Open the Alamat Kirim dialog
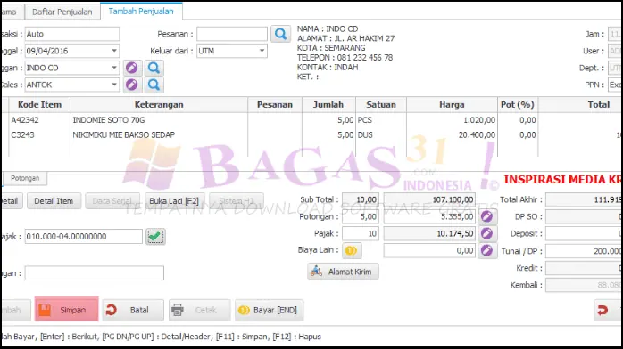 pyautogui.click(x=343, y=272)
